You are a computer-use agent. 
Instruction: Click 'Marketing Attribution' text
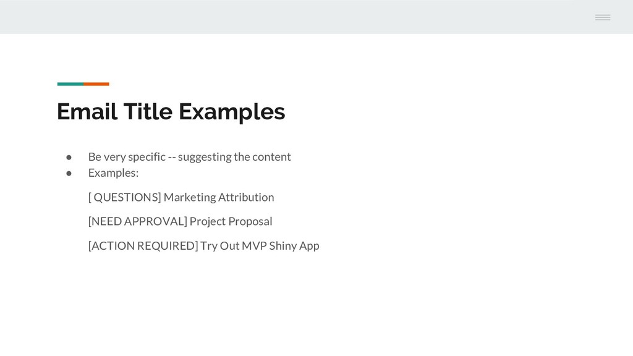point(219,197)
